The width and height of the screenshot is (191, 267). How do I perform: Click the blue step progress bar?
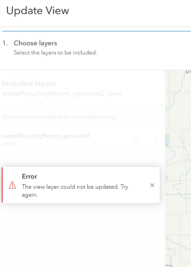[x=97, y=31]
